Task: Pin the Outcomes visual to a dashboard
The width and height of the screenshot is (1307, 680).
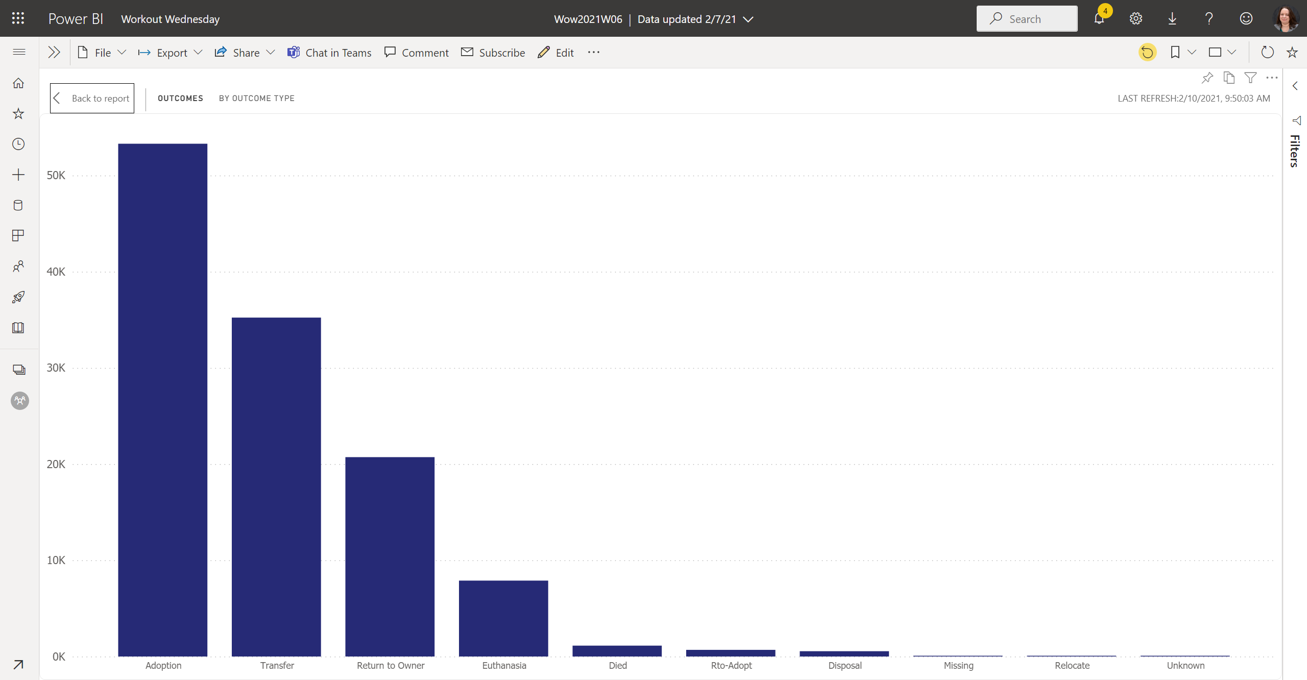Action: (1207, 78)
